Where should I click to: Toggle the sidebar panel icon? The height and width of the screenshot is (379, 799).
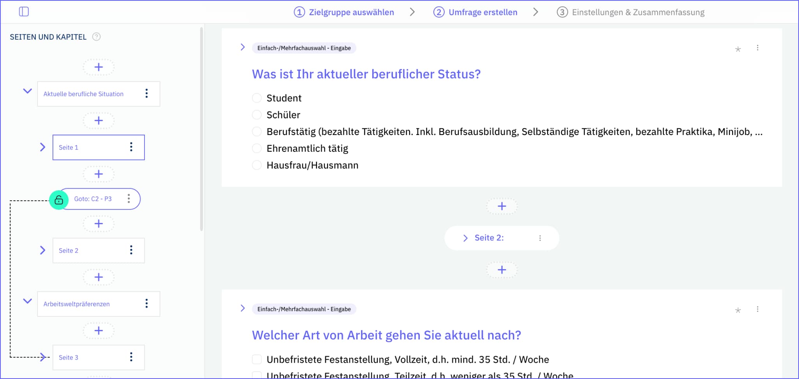point(24,12)
